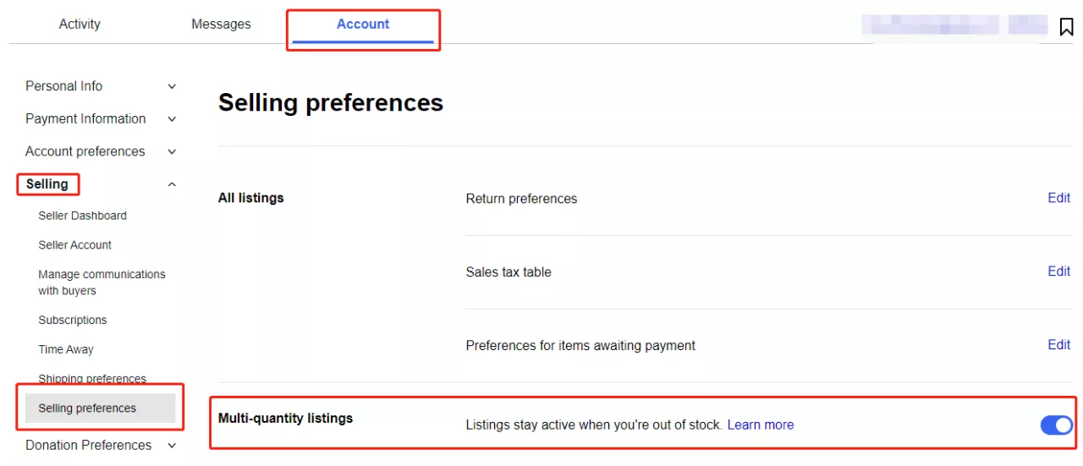The width and height of the screenshot is (1083, 466).
Task: Open the Messages tab
Action: point(221,25)
